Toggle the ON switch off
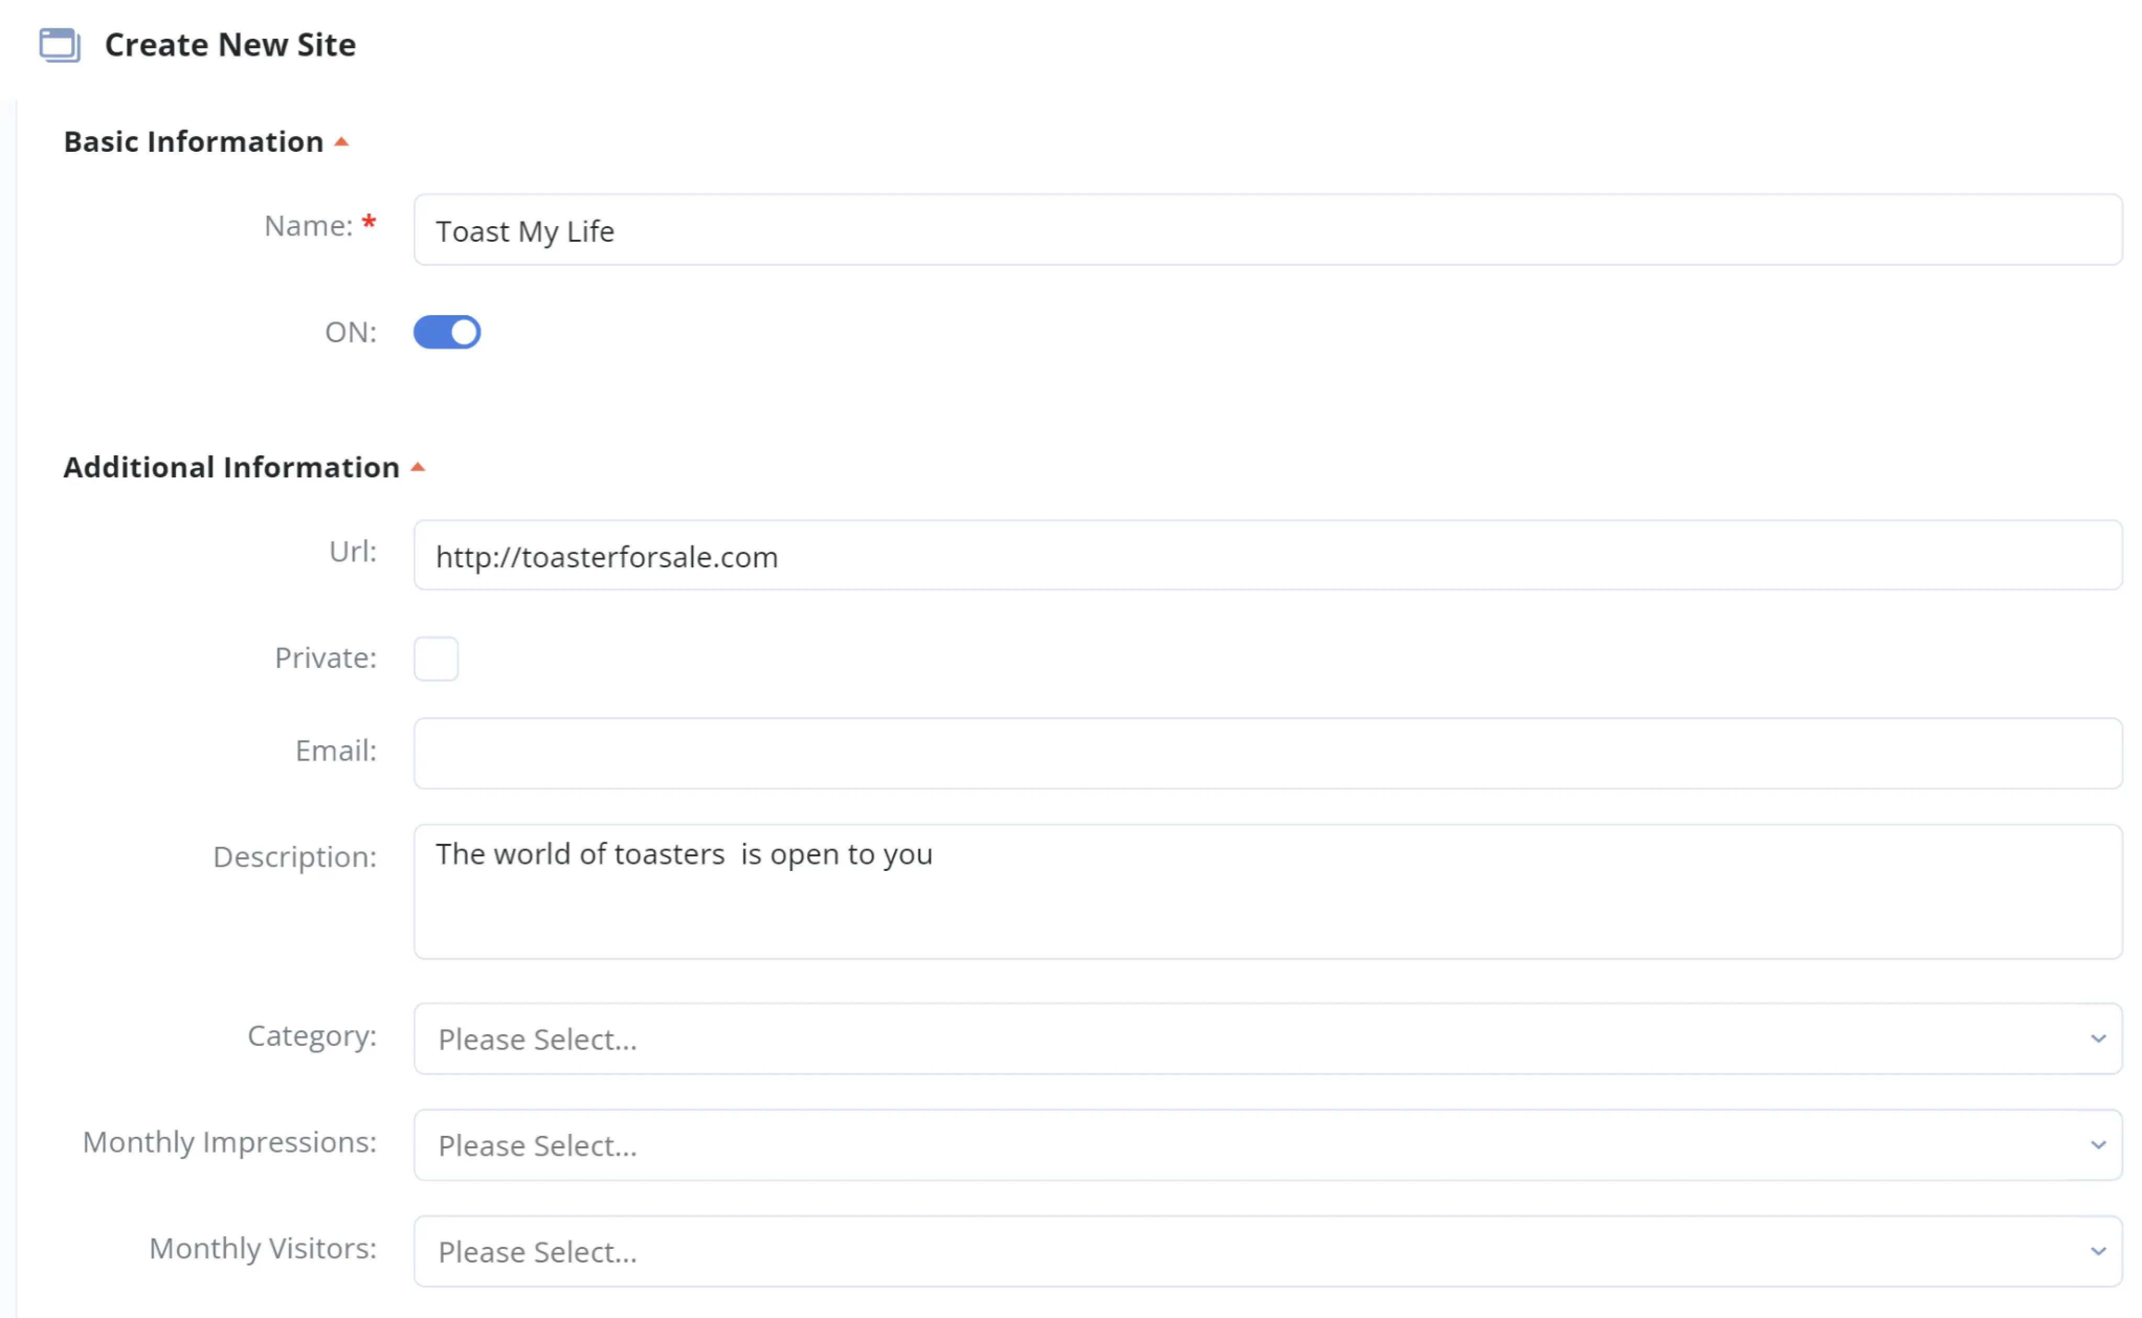 [447, 331]
